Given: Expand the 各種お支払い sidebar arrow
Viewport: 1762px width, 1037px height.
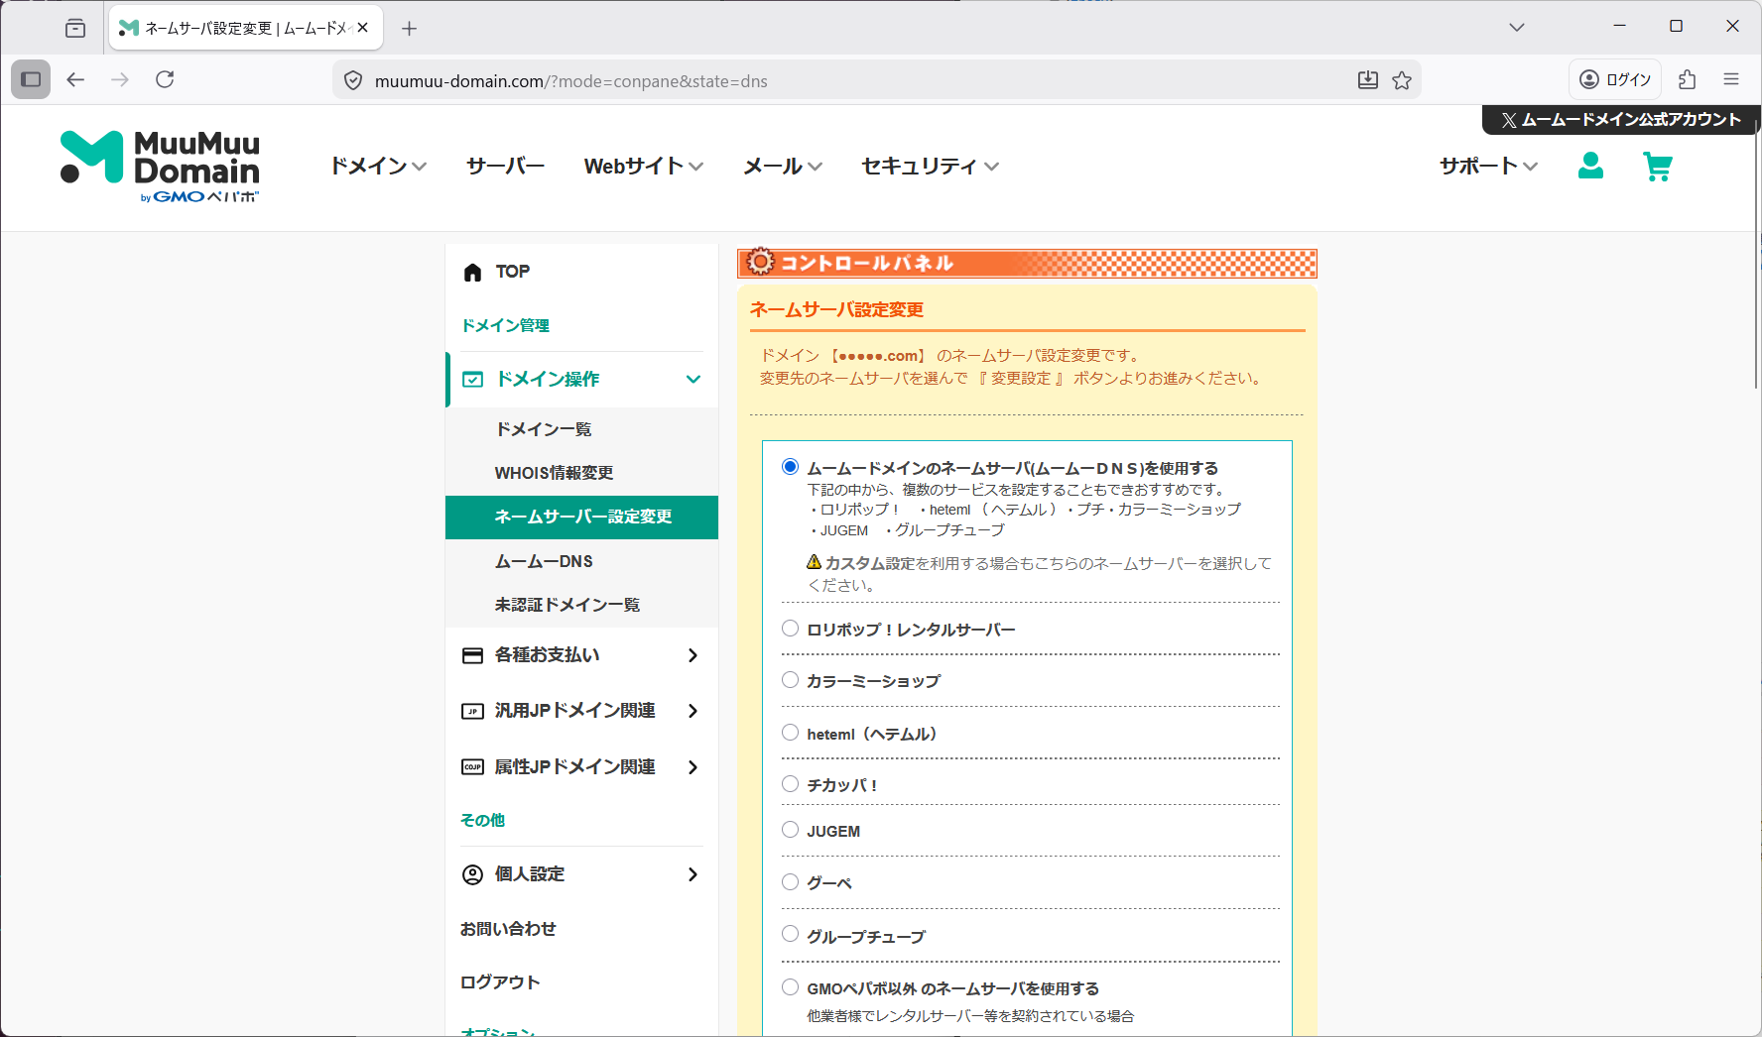Looking at the screenshot, I should coord(692,655).
